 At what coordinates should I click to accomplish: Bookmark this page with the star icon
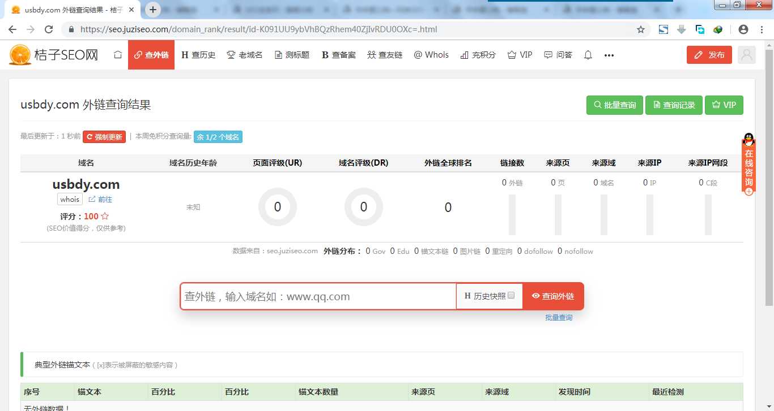pyautogui.click(x=641, y=29)
